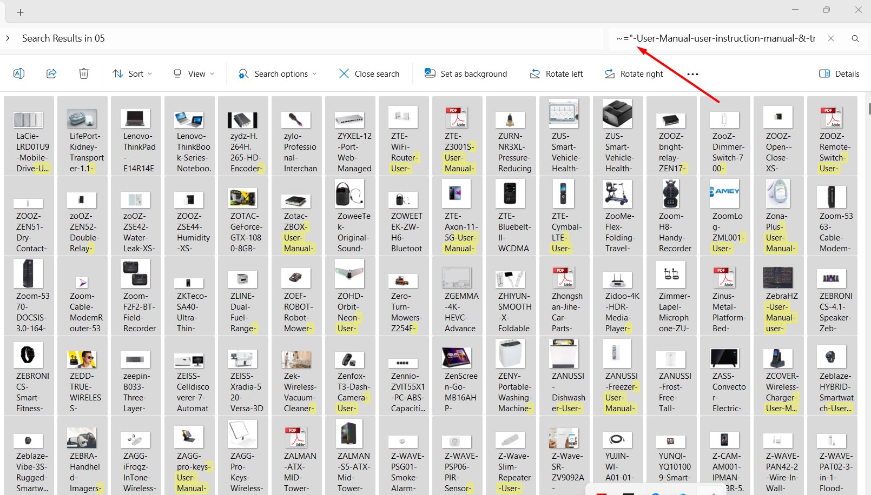Select Z-WAVE PSG01 Smoke Alarm file
The height and width of the screenshot is (495, 871).
click(x=404, y=456)
